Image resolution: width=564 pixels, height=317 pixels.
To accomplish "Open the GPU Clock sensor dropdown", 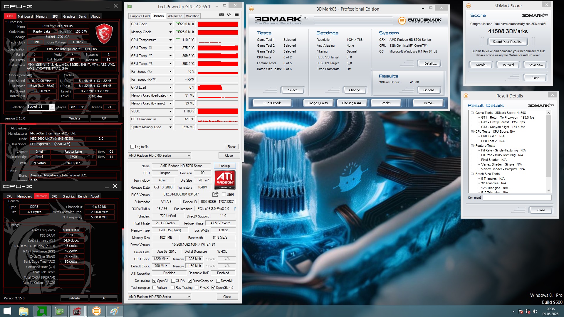I will [x=170, y=24].
